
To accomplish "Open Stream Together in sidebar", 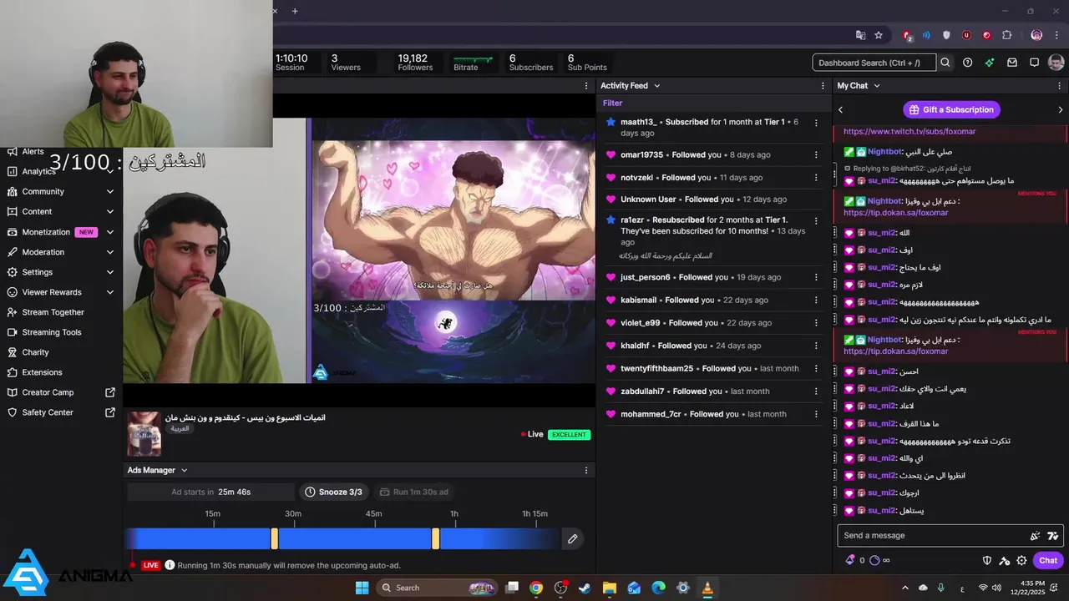I will coord(53,312).
